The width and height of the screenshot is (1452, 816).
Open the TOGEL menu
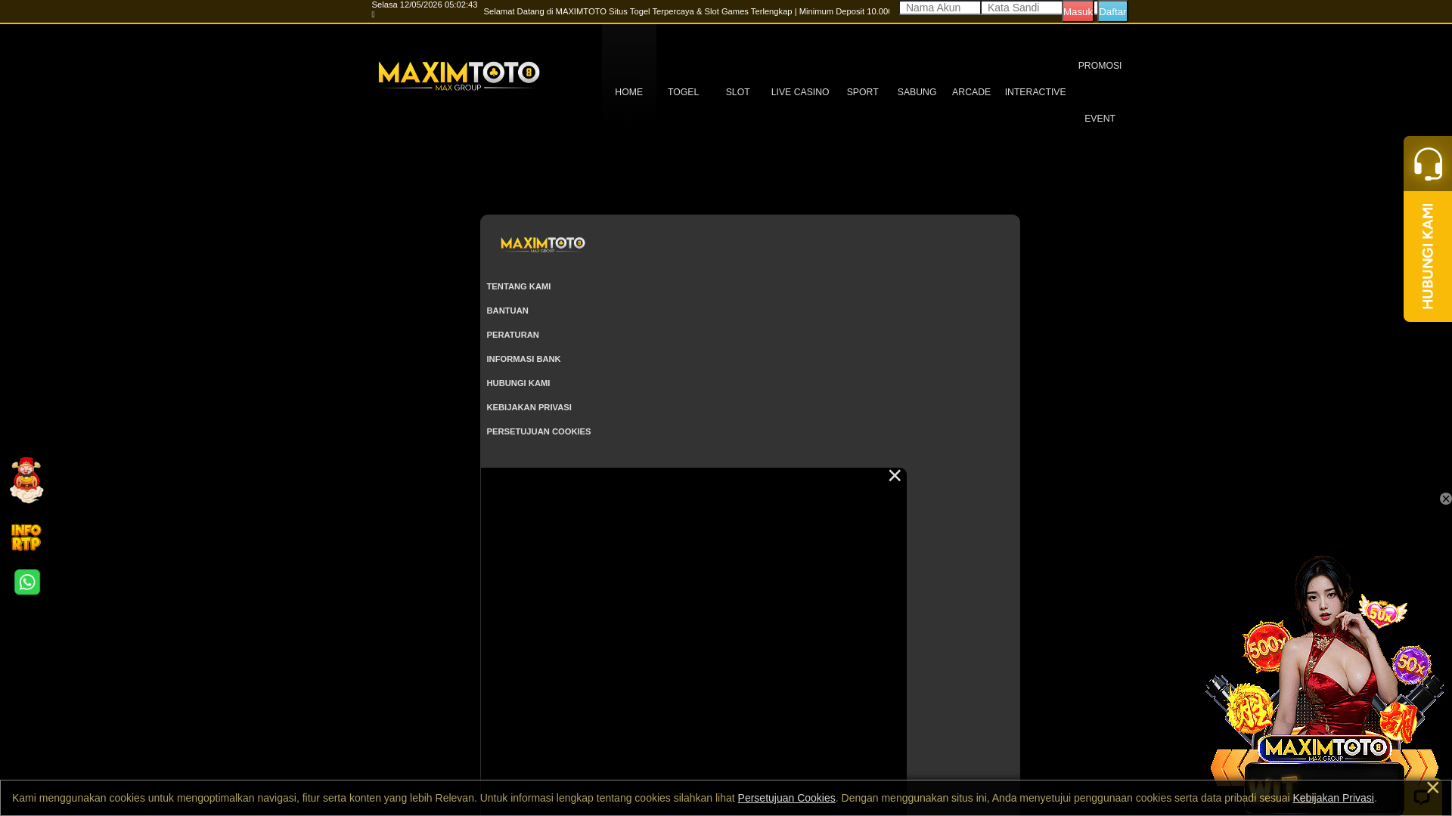(x=683, y=92)
